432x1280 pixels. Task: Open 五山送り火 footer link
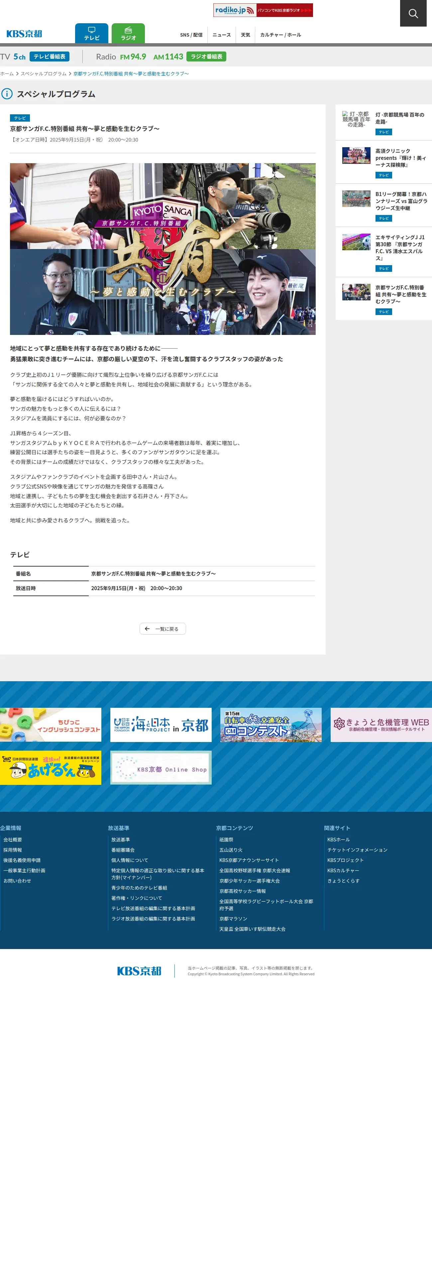231,850
